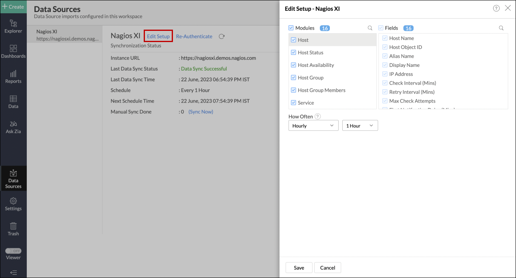Open the Hourly frequency dropdown

pos(313,125)
